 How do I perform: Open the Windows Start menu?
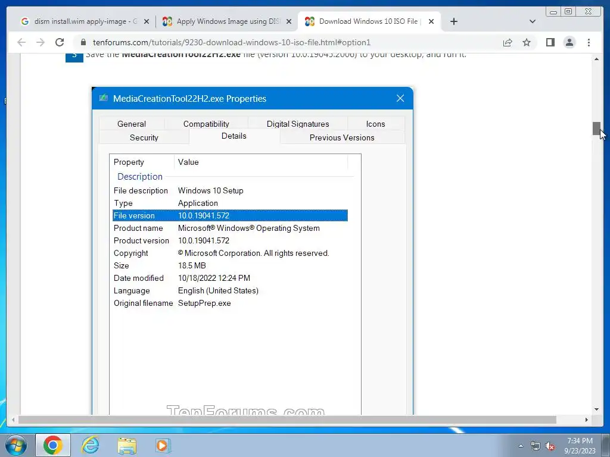coord(16,445)
